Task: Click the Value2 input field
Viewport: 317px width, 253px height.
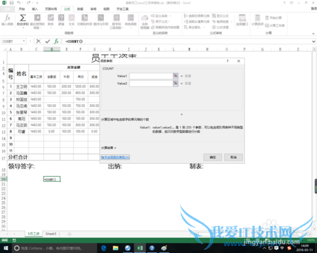Action: (x=151, y=83)
